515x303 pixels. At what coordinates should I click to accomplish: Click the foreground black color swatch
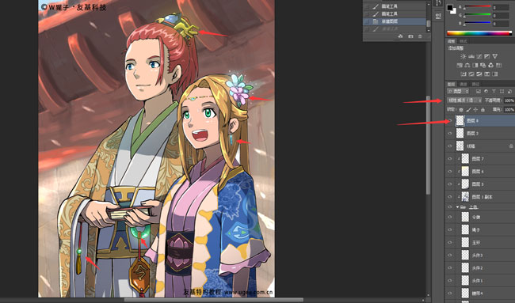pyautogui.click(x=450, y=8)
